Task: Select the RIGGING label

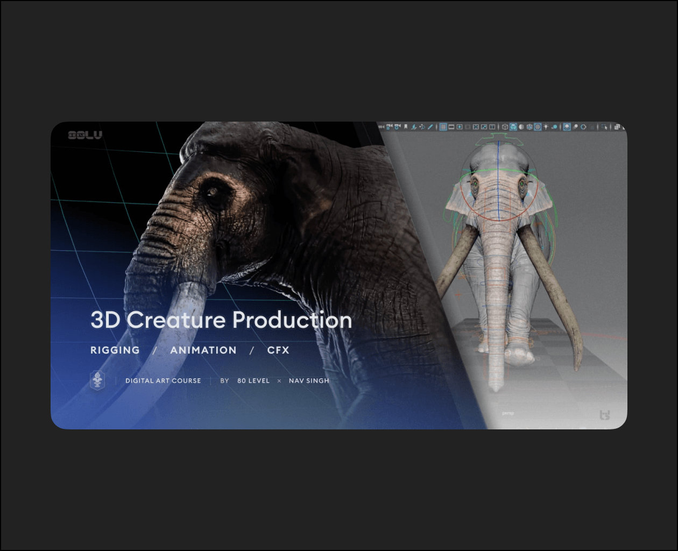Action: [x=115, y=350]
